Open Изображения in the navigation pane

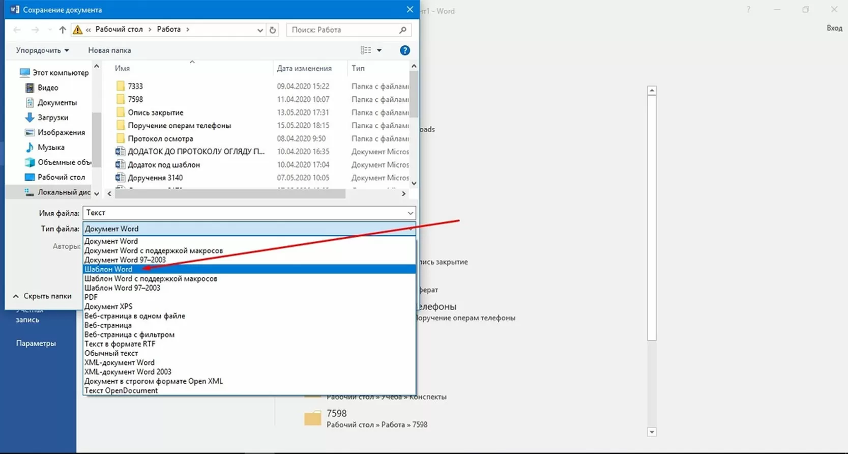click(x=55, y=132)
